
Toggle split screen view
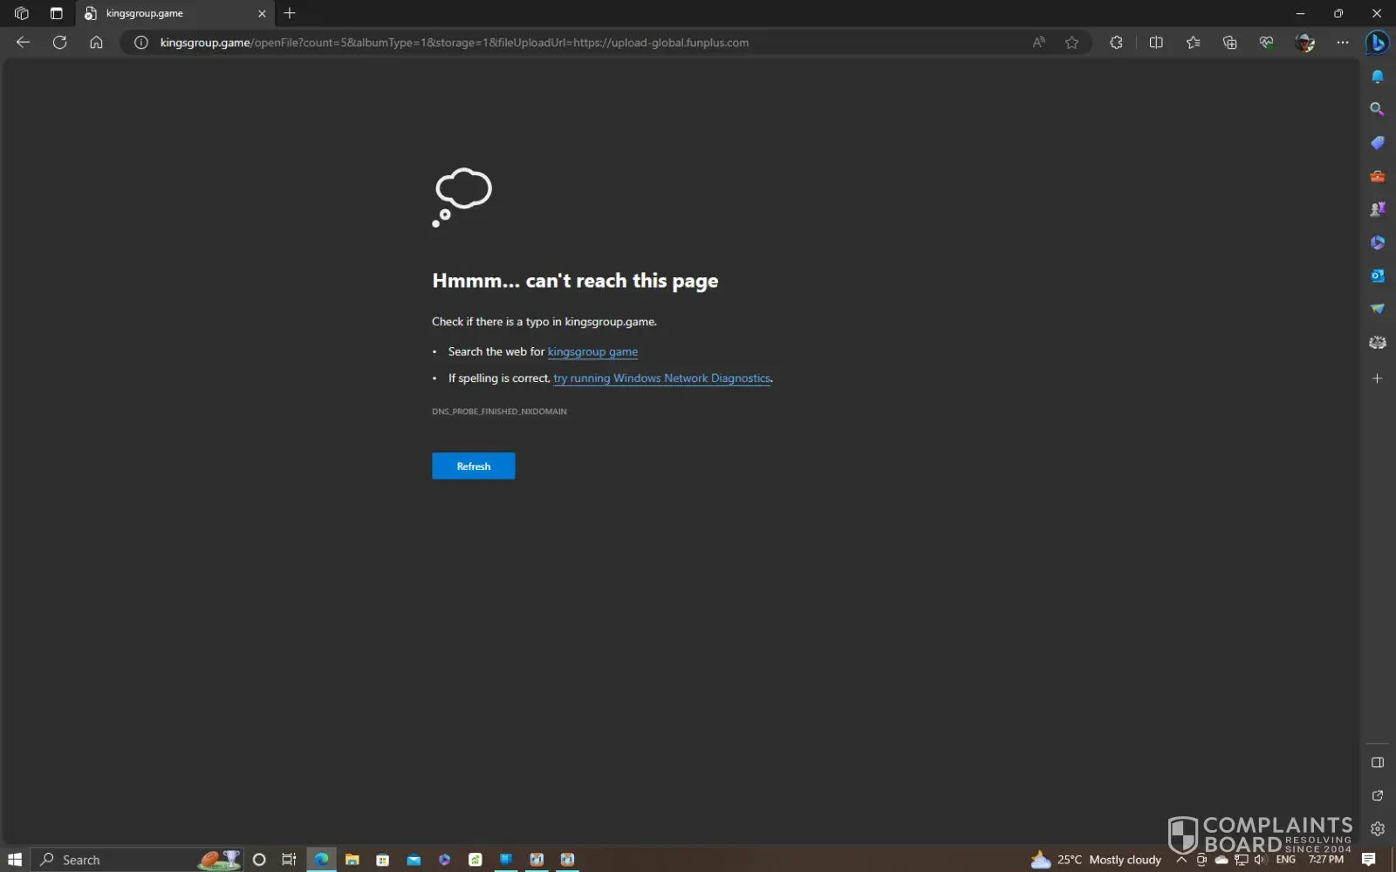click(x=1156, y=42)
